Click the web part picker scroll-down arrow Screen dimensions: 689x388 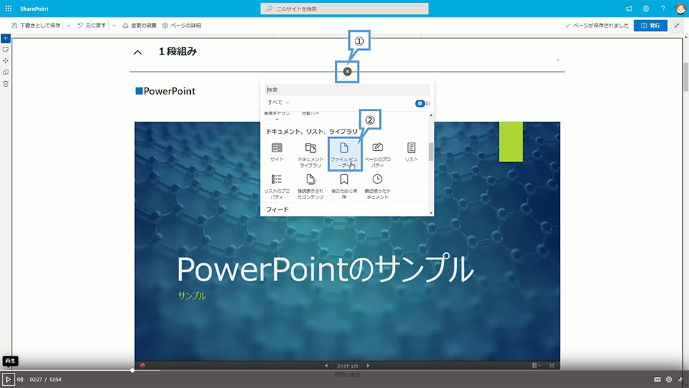[x=431, y=213]
